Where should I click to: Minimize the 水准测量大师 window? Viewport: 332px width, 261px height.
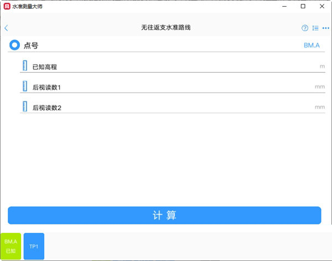point(284,6)
